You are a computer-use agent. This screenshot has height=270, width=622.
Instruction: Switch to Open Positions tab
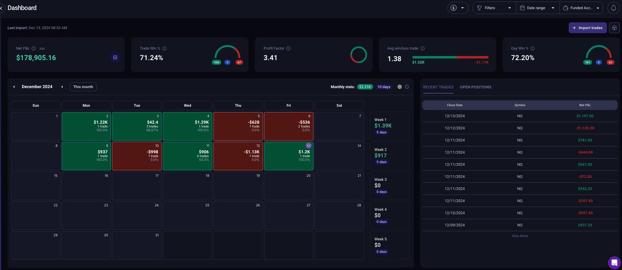(x=475, y=87)
